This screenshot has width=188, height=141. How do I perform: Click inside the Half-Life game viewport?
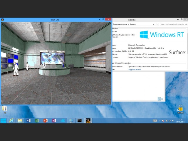(56, 63)
